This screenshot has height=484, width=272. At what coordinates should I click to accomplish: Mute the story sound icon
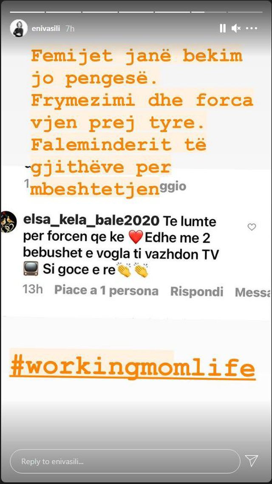(x=236, y=28)
